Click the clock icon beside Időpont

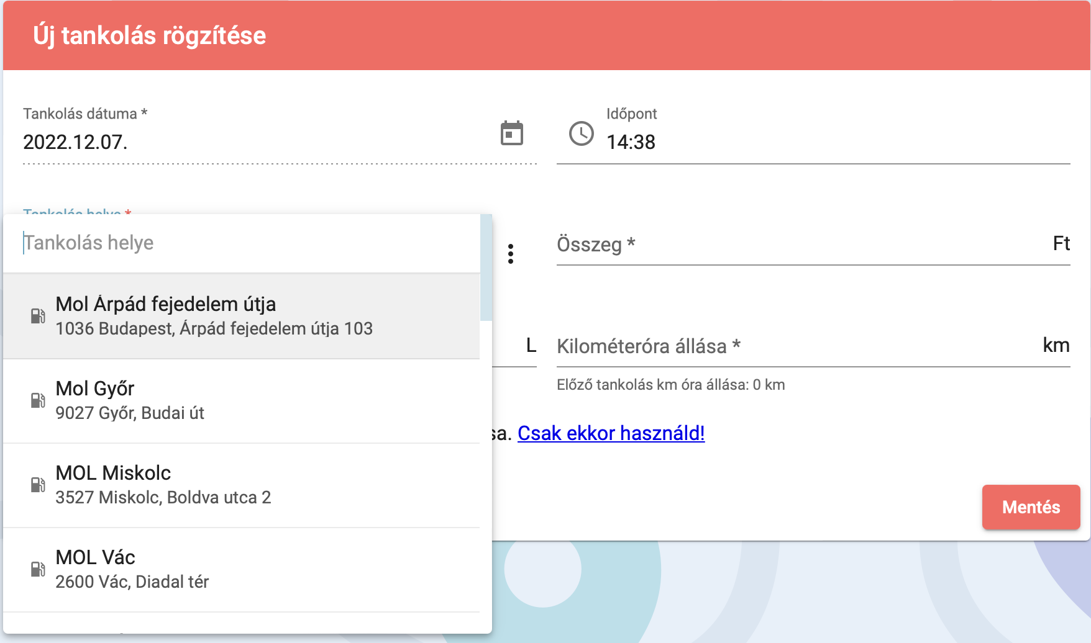tap(582, 133)
